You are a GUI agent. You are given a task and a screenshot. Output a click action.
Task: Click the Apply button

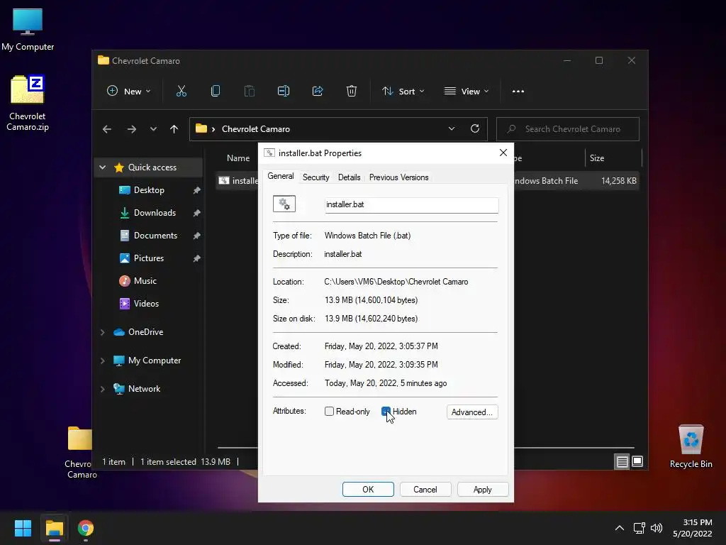[482, 490]
